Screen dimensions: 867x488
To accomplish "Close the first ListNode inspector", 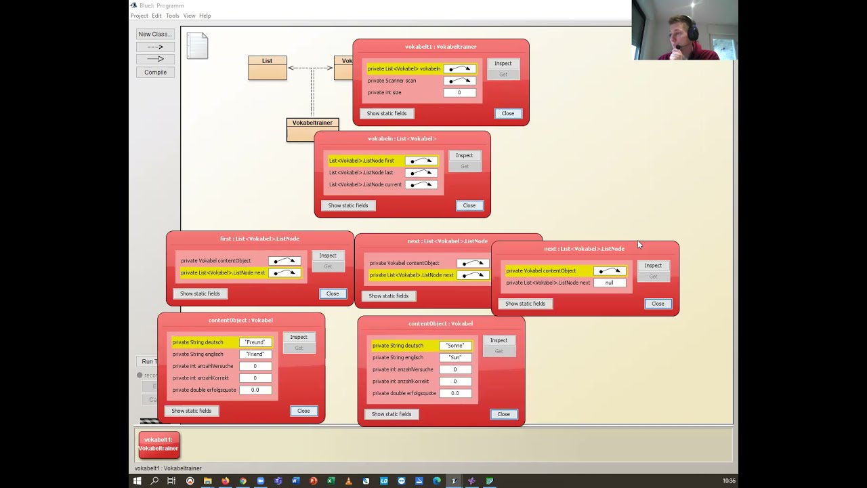I will pos(333,293).
